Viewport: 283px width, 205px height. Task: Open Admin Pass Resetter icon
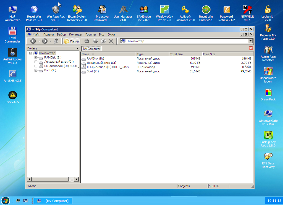(x=268, y=54)
